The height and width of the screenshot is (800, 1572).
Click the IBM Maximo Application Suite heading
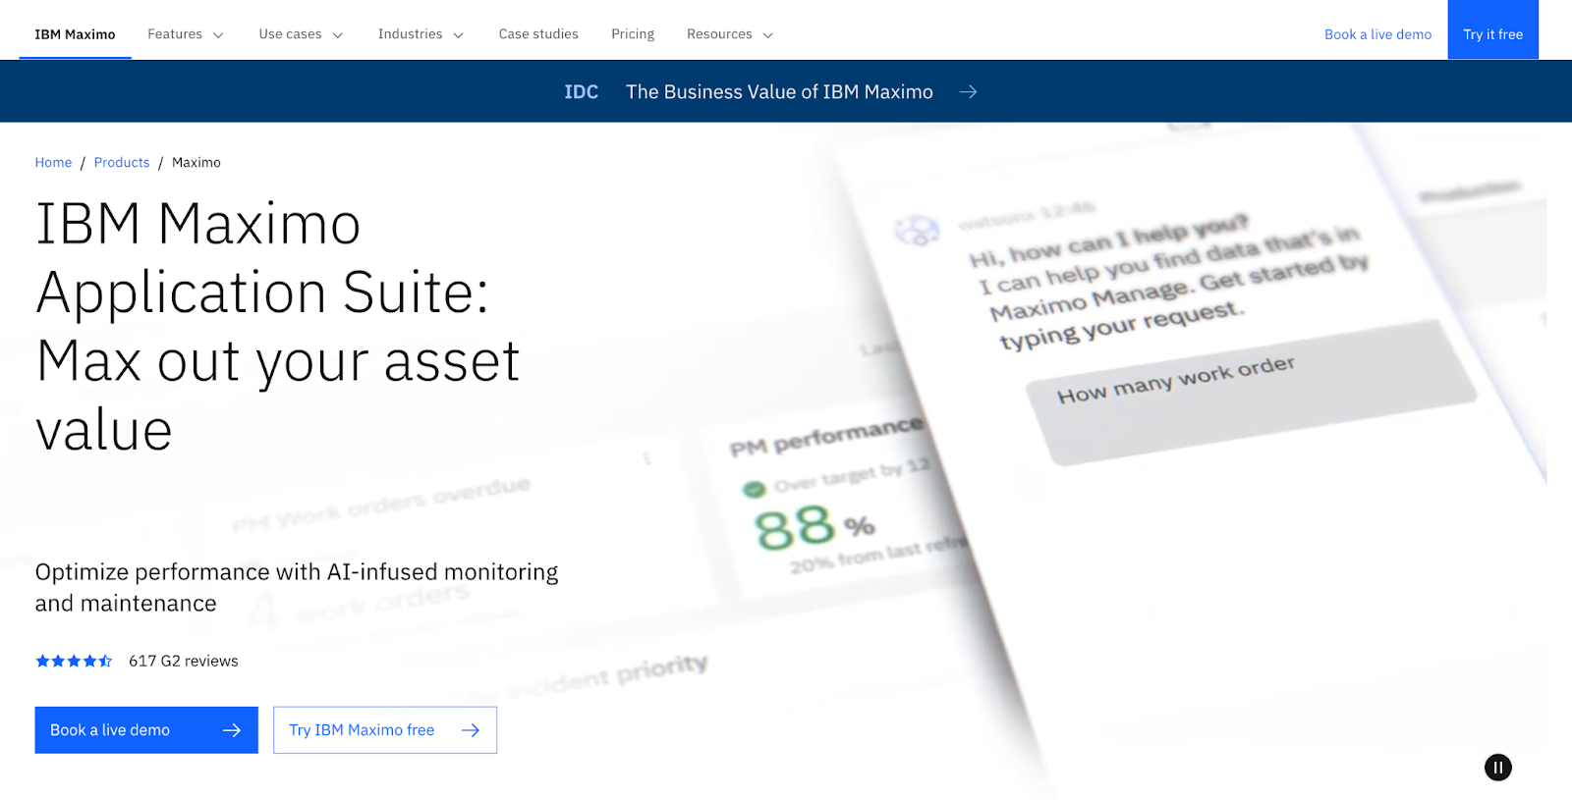[277, 327]
